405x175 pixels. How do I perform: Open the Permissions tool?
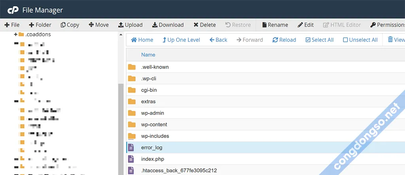pyautogui.click(x=387, y=25)
